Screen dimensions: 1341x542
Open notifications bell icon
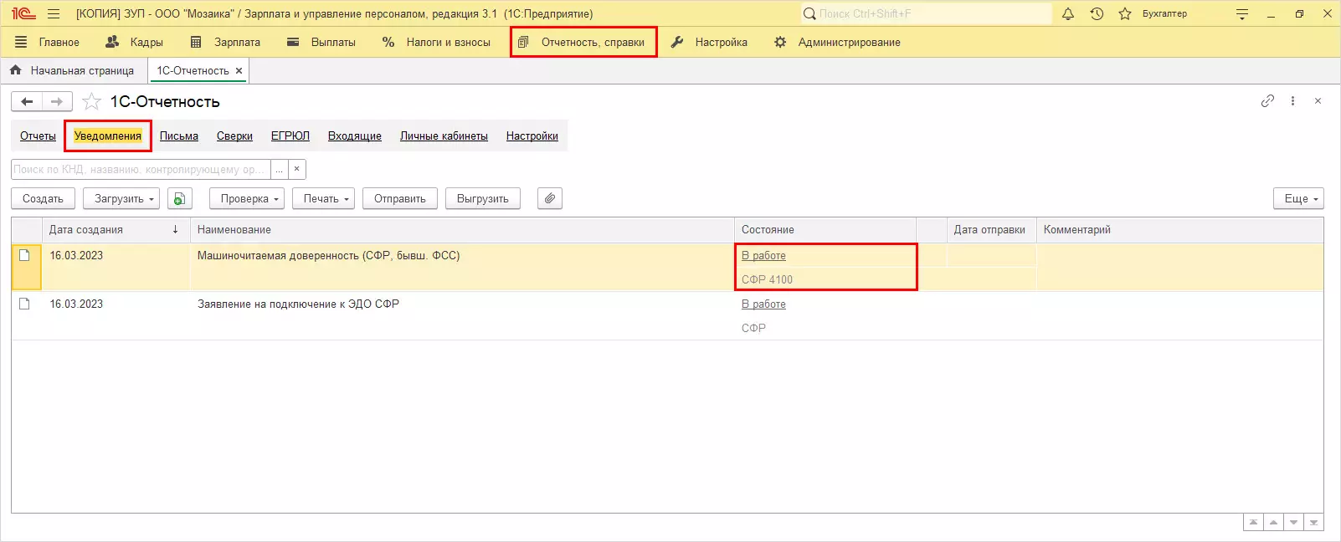pos(1068,13)
